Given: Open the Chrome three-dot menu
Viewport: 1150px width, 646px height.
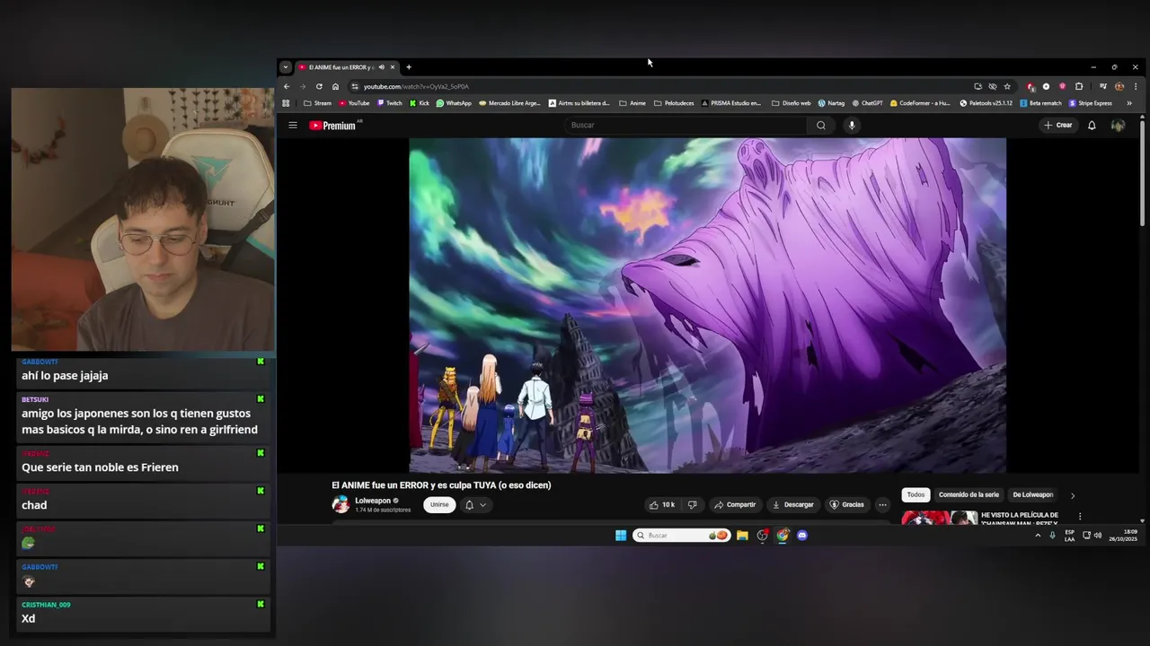Looking at the screenshot, I should [1136, 86].
